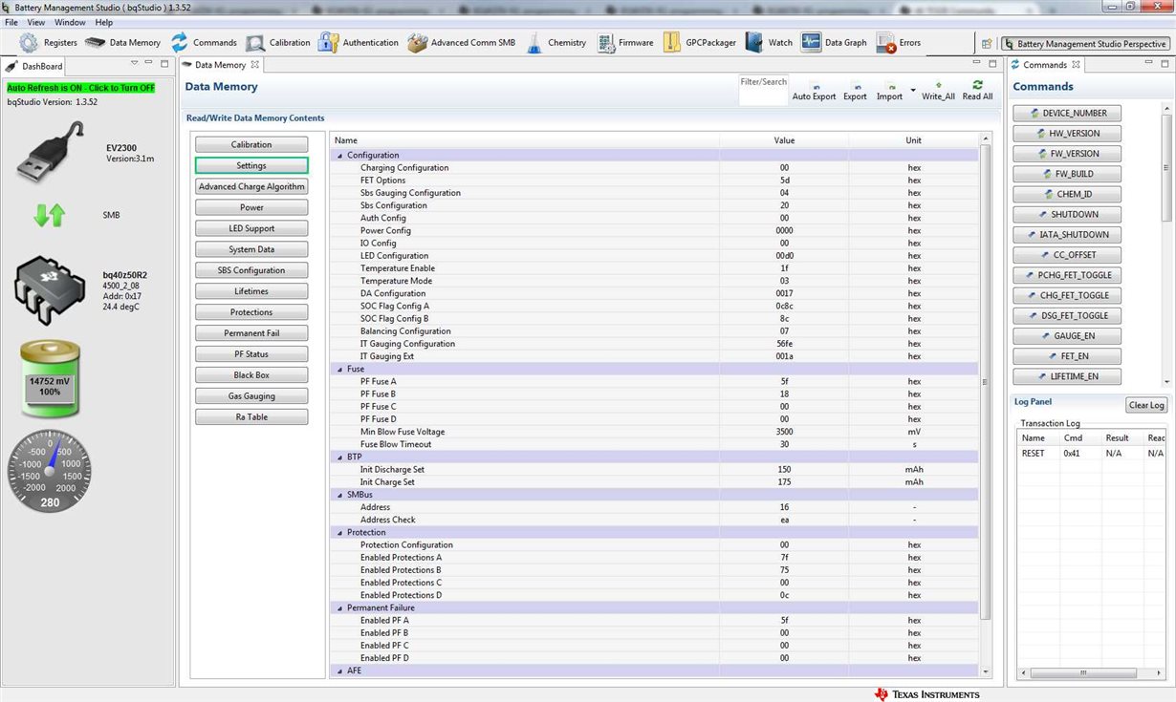Collapse the Configuration group

tap(339, 156)
